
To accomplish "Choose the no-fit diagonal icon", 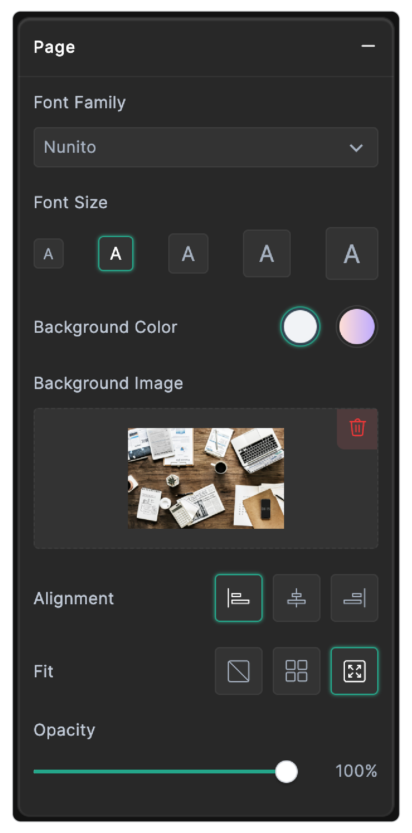I will [x=238, y=671].
